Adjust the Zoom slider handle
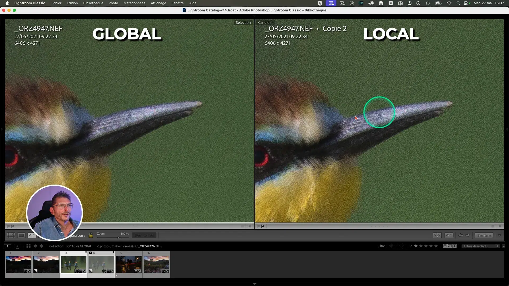The height and width of the screenshot is (286, 509). tap(119, 238)
